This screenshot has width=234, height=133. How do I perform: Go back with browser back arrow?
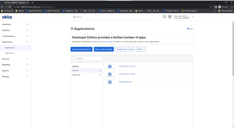2,7
